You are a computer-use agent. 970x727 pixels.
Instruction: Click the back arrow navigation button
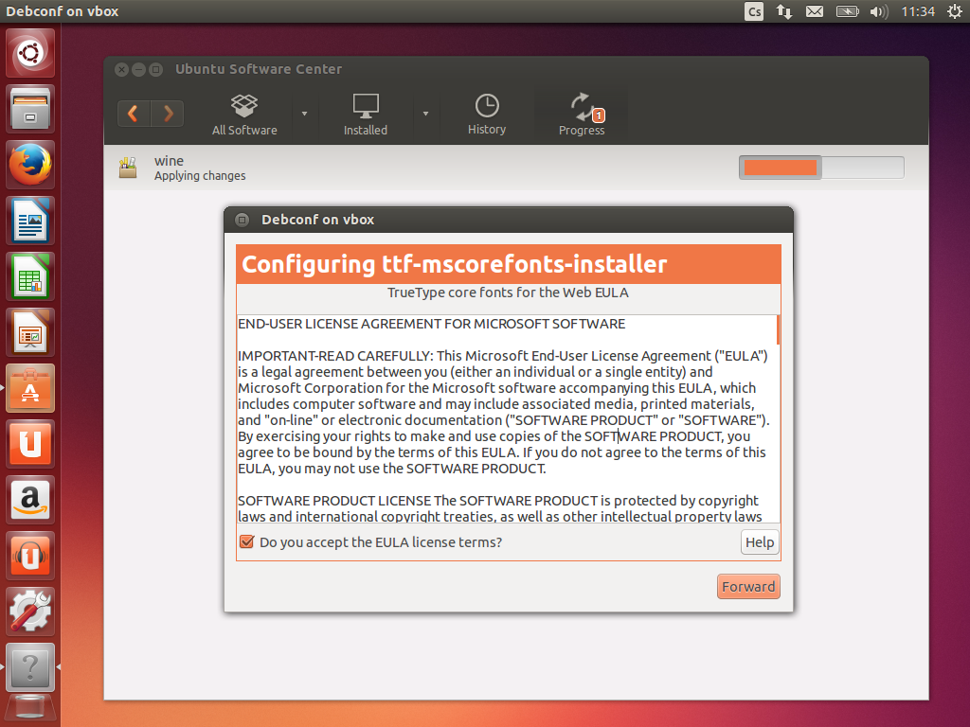134,114
